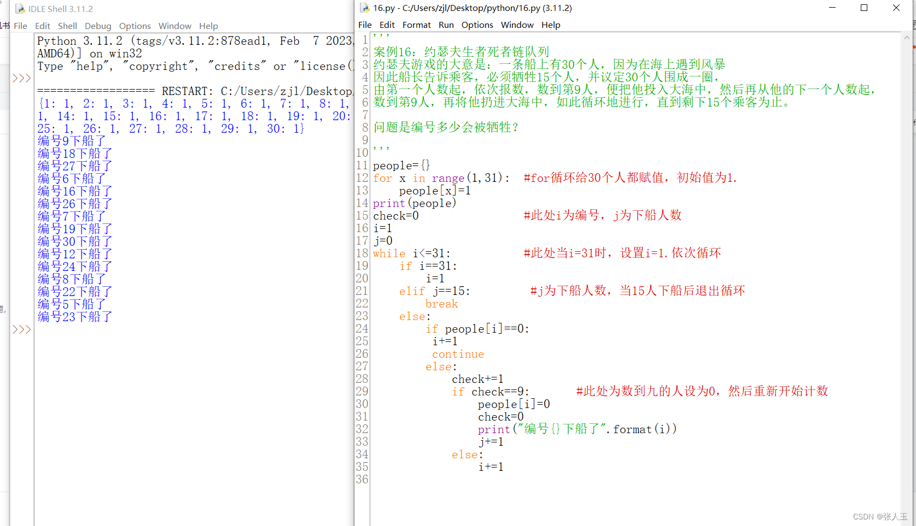This screenshot has width=916, height=526.
Task: Open the Help menu in 16.py editor
Action: [551, 25]
